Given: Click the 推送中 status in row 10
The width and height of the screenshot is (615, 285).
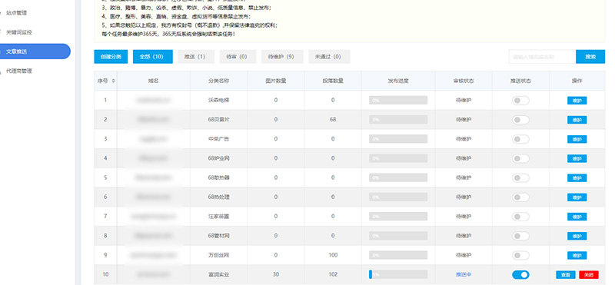Looking at the screenshot, I should click(464, 275).
